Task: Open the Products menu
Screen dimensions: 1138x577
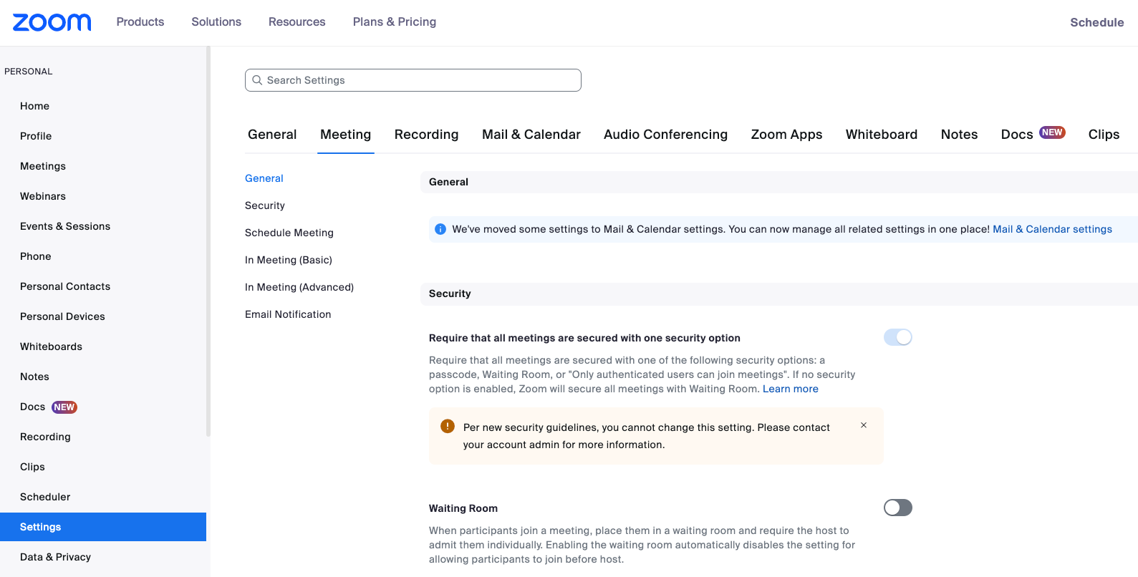Action: click(140, 22)
